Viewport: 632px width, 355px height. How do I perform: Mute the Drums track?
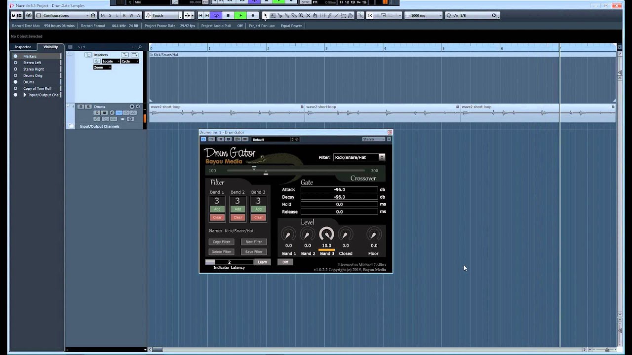coord(81,106)
